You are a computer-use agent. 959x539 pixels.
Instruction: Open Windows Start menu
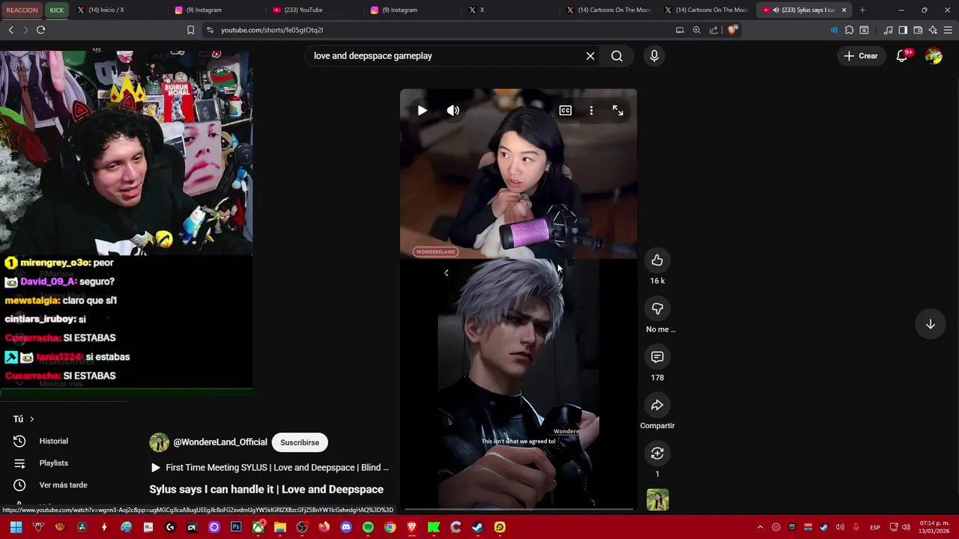tap(16, 527)
